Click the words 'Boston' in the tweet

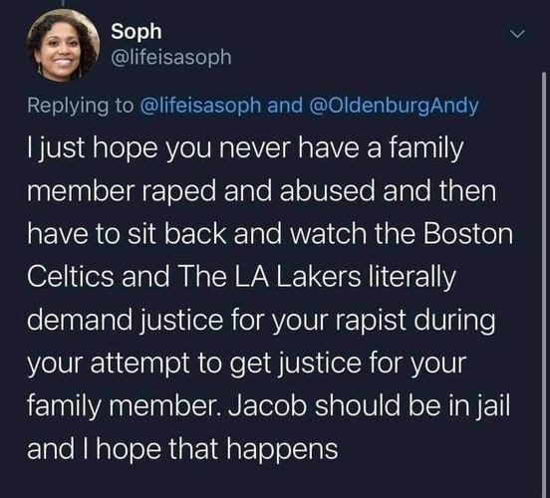click(468, 234)
